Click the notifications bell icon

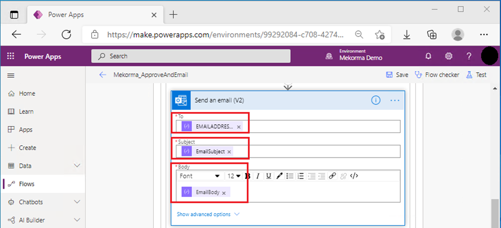coord(428,56)
